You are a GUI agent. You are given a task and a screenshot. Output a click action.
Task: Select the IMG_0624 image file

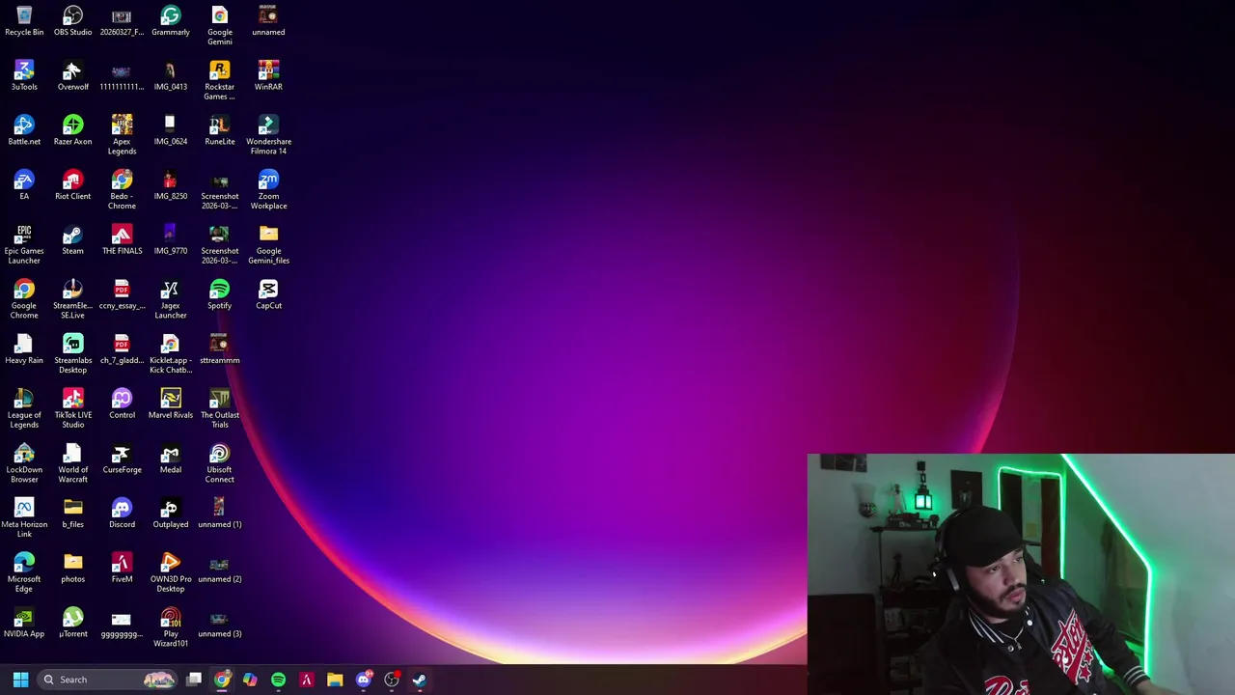tap(171, 131)
